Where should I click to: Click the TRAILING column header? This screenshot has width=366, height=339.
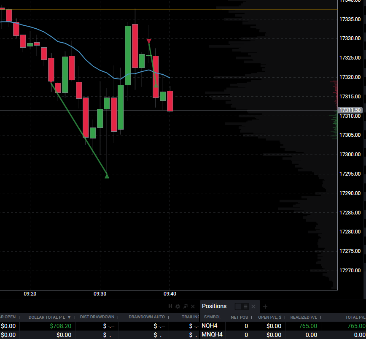click(x=190, y=317)
